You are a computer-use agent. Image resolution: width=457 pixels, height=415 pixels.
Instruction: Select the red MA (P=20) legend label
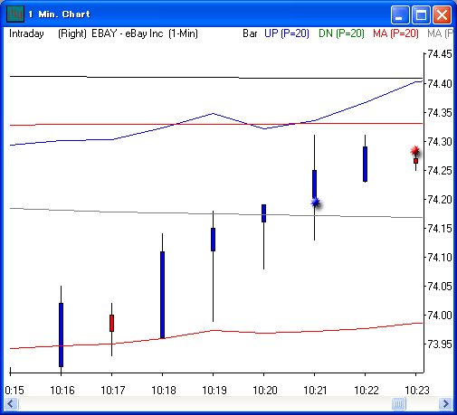tap(395, 33)
